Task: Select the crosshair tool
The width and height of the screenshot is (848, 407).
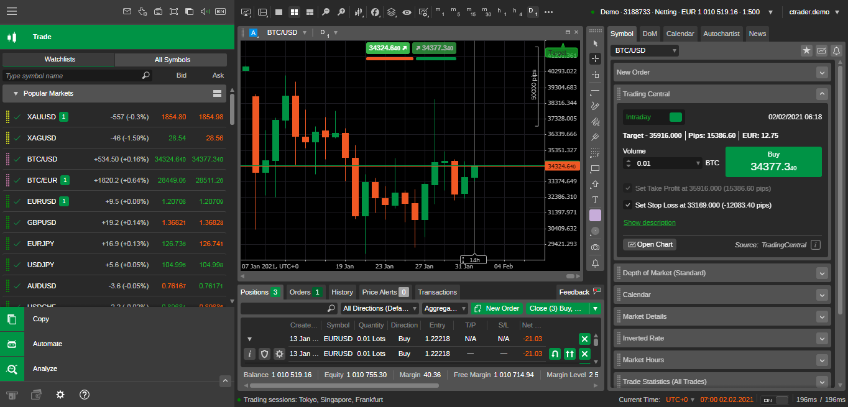Action: (x=595, y=58)
